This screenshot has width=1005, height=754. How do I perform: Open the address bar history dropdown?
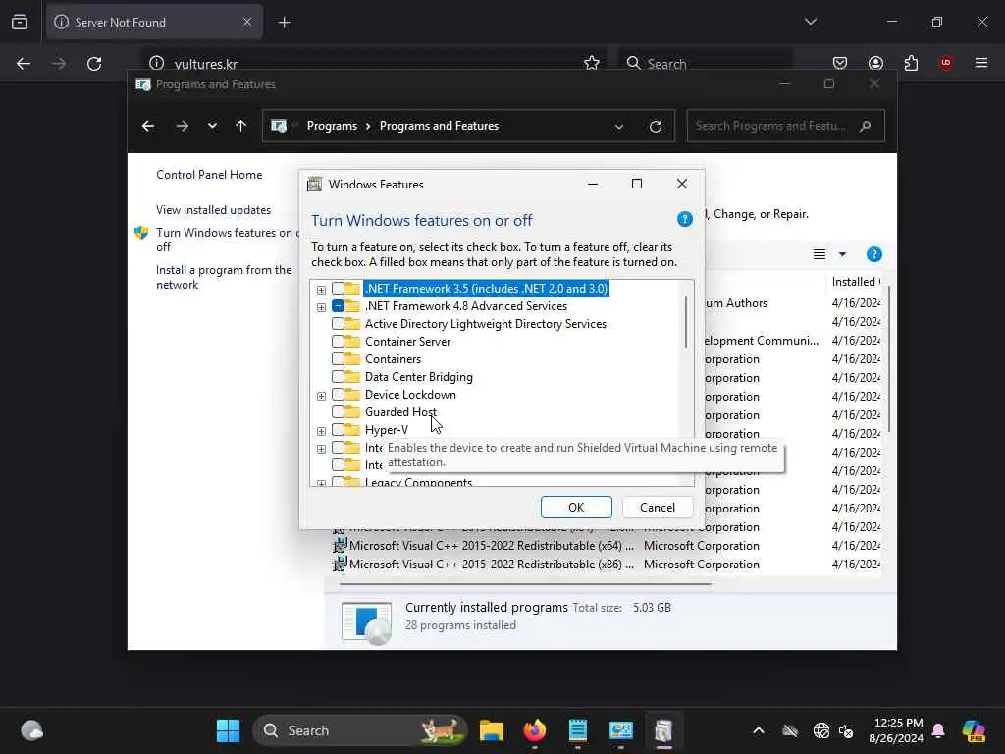[619, 127]
